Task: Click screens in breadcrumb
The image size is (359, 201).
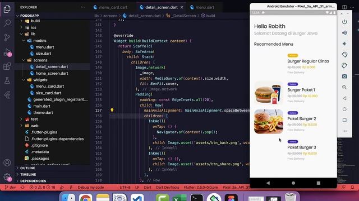Action: (x=110, y=16)
